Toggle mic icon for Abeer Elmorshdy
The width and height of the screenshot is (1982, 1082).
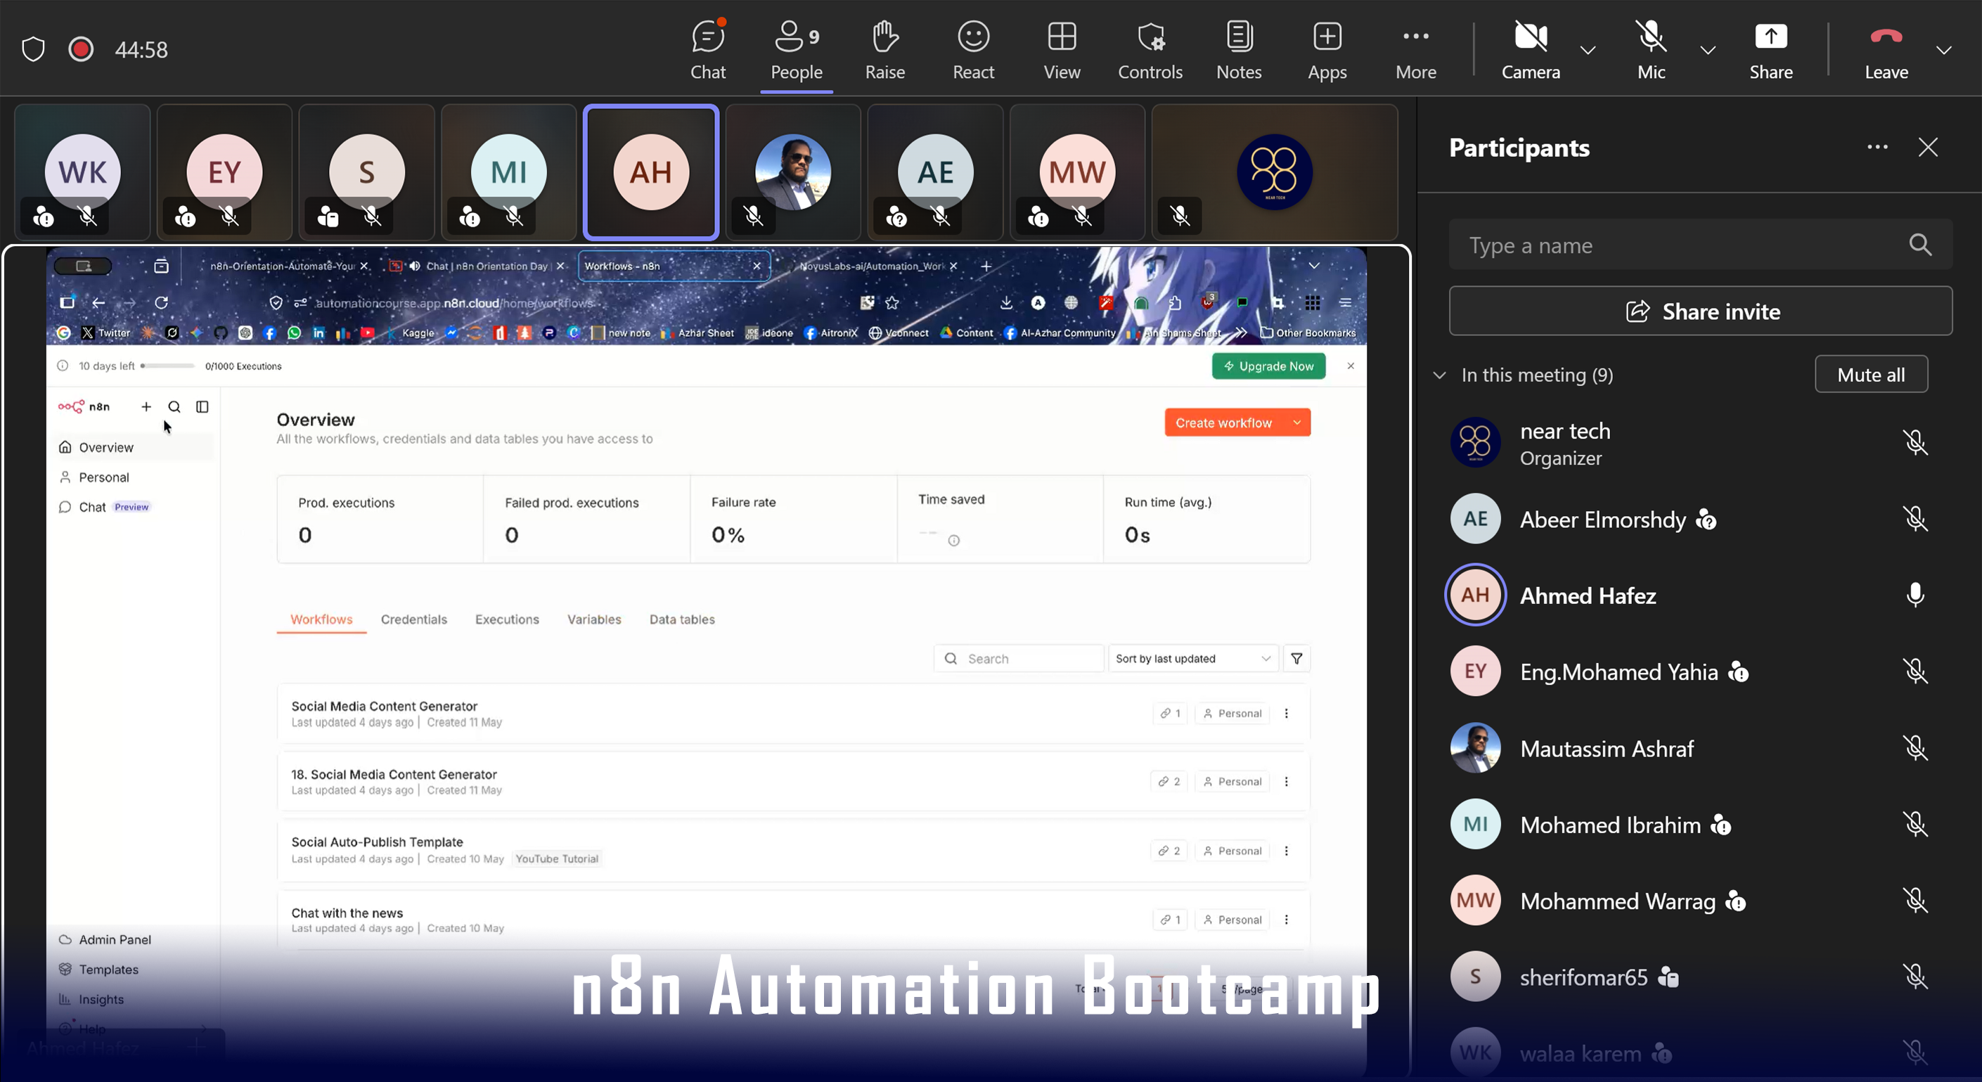(x=1915, y=519)
